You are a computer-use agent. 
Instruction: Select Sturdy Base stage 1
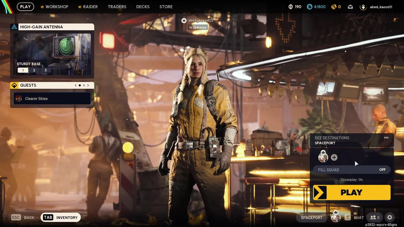point(23,70)
